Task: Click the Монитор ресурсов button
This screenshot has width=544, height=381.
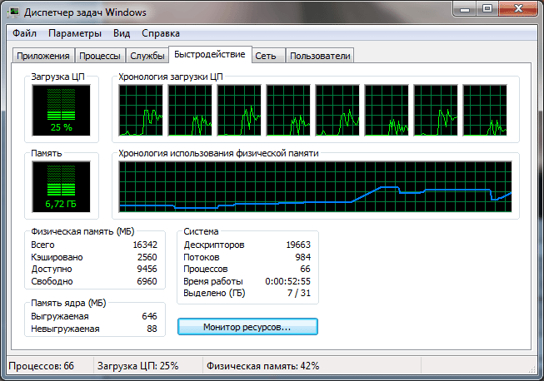Action: click(247, 327)
